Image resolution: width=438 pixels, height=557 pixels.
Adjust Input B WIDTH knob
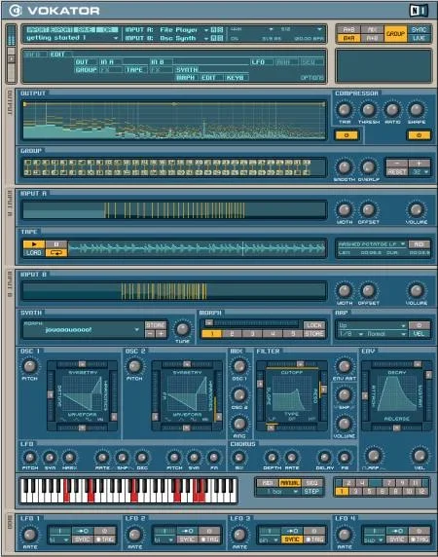tap(345, 291)
